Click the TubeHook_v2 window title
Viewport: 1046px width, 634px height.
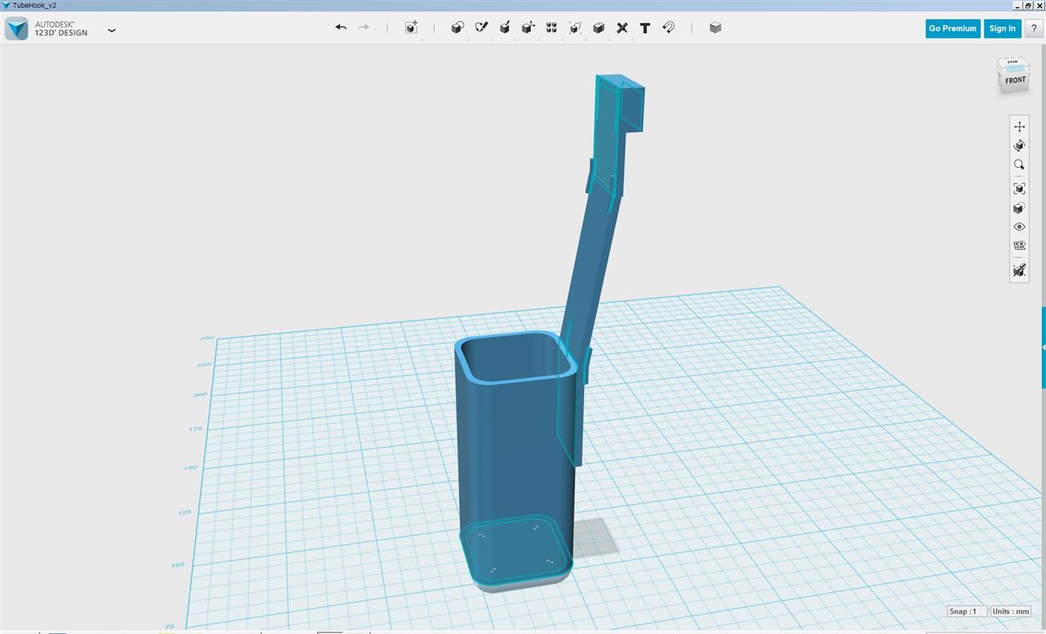click(34, 5)
